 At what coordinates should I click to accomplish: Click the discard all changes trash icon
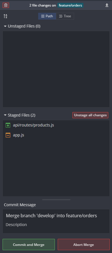[6, 5]
